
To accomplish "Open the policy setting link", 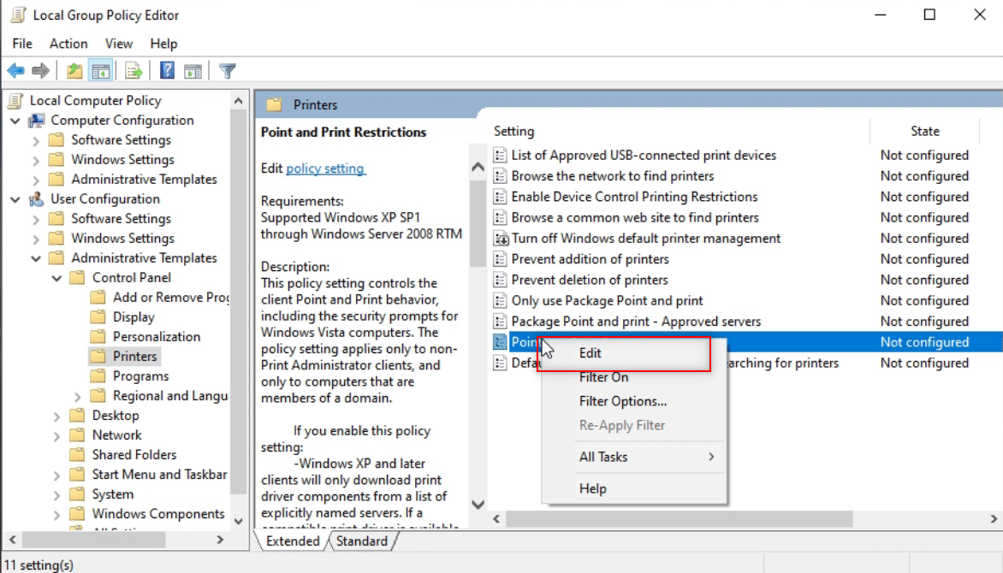I will coord(325,168).
